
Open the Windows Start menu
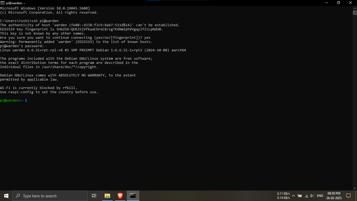(x=6, y=196)
